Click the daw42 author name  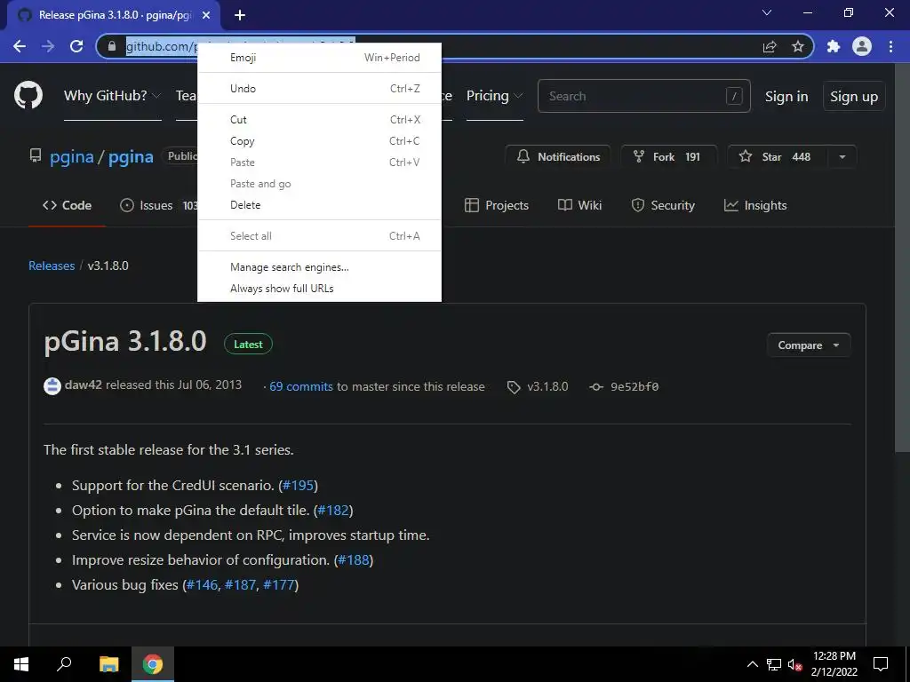point(83,385)
